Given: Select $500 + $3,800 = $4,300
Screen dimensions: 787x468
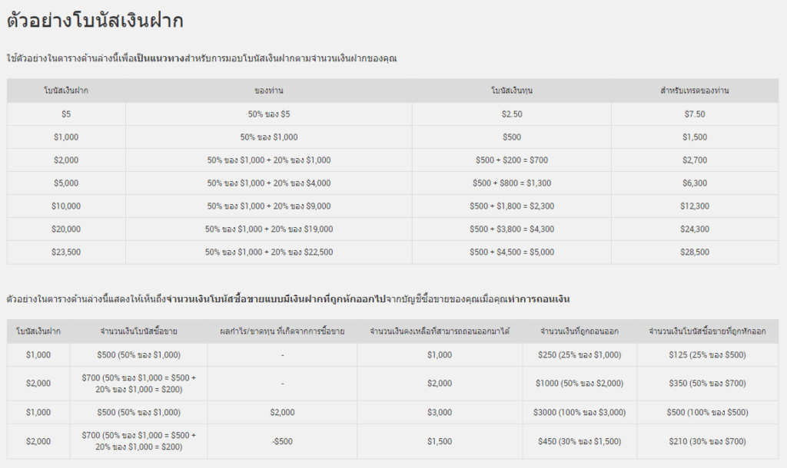Looking at the screenshot, I should pyautogui.click(x=511, y=229).
